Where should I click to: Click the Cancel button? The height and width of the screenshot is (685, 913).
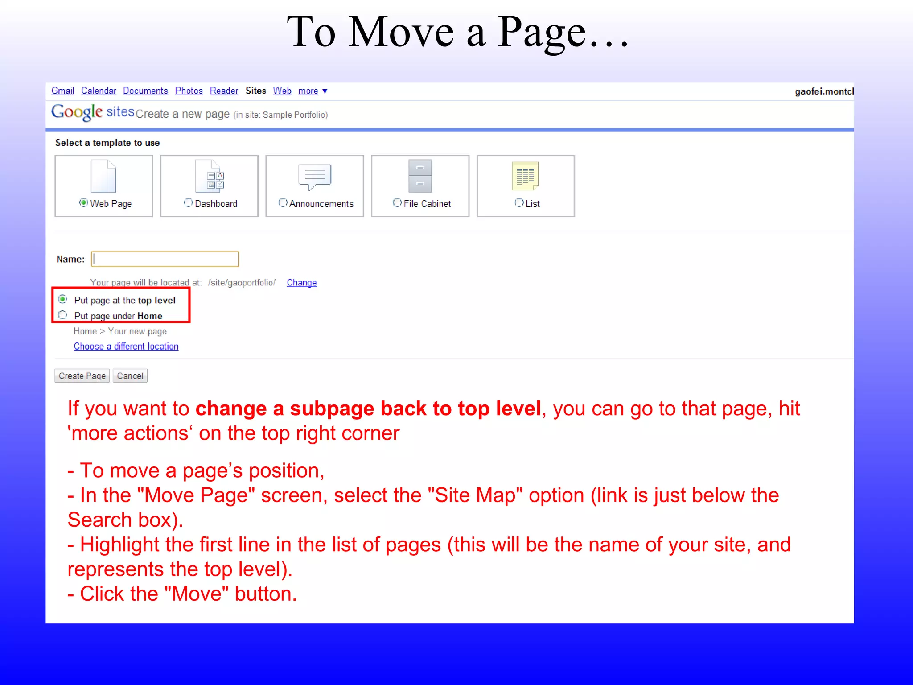click(x=130, y=376)
